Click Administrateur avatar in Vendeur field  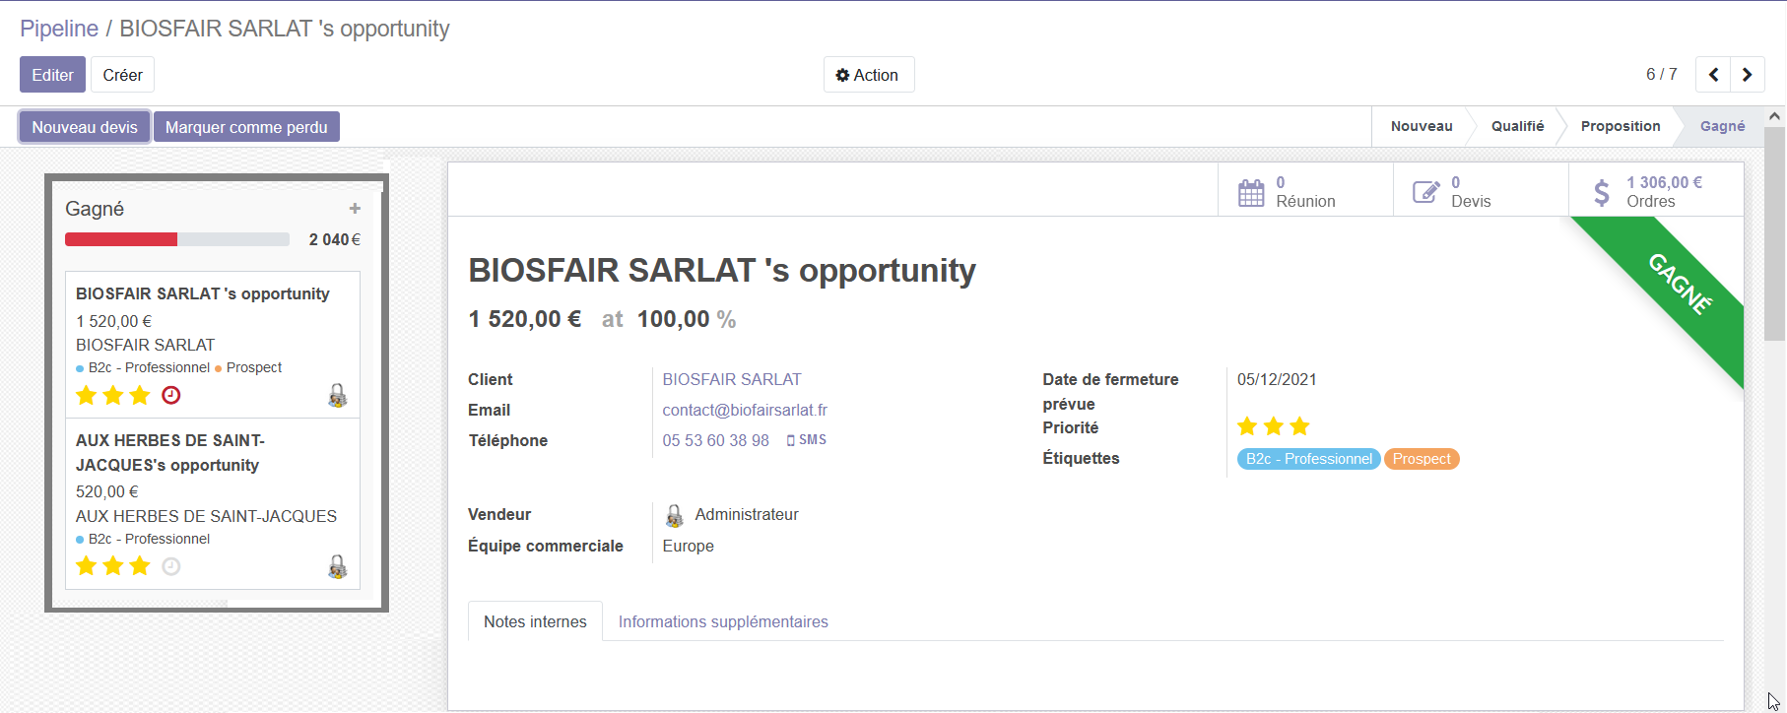pos(675,515)
